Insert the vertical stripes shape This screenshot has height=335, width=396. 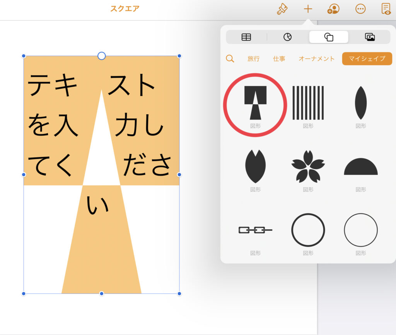pos(308,103)
